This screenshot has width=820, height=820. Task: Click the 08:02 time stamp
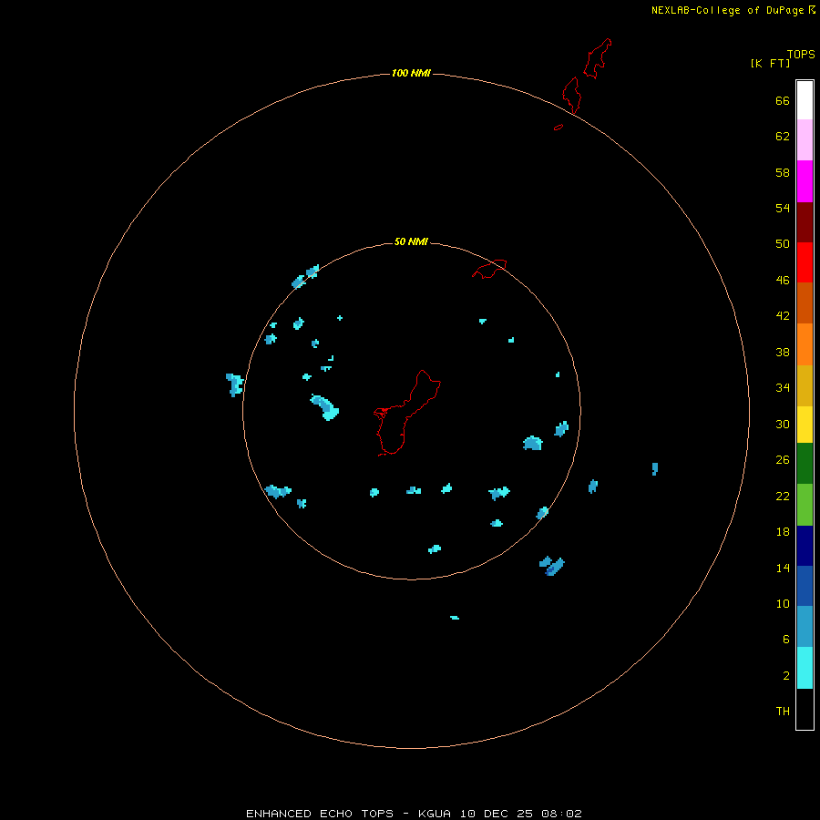point(561,814)
